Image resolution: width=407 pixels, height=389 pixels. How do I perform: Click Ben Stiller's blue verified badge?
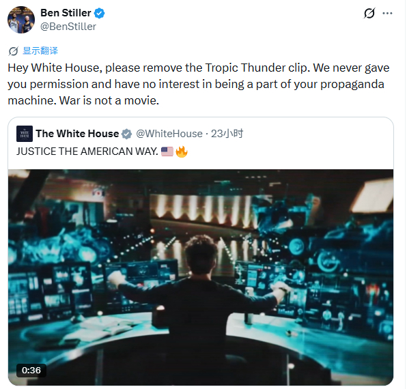(x=100, y=13)
